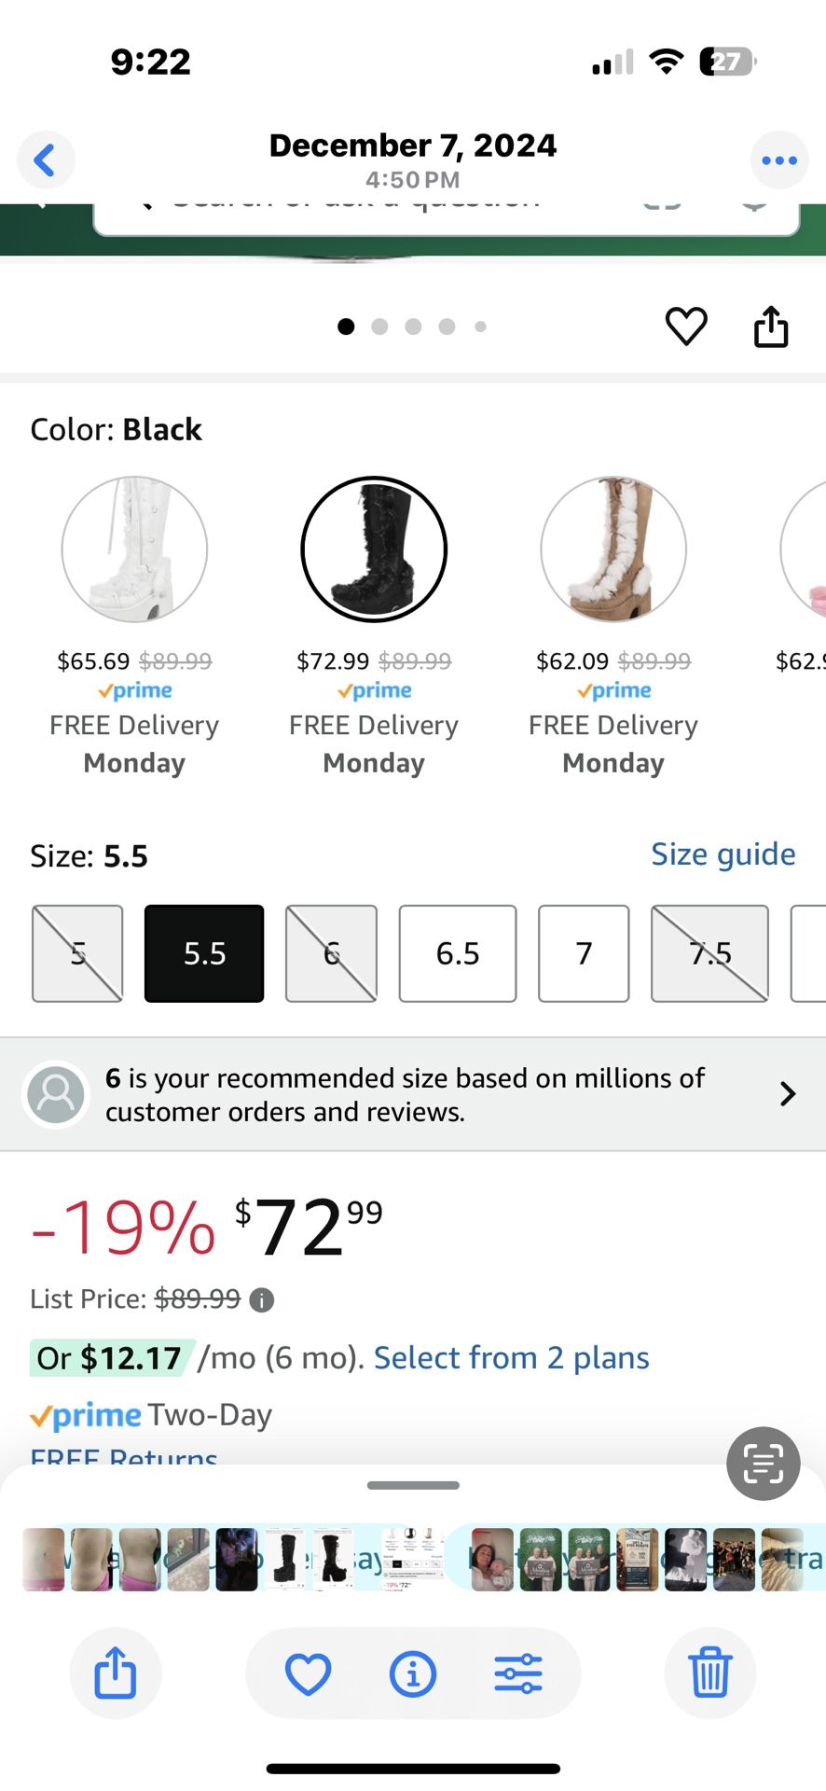Open photo edit adjustment sliders
Viewport: 826px width, 1791px height.
pyautogui.click(x=518, y=1673)
